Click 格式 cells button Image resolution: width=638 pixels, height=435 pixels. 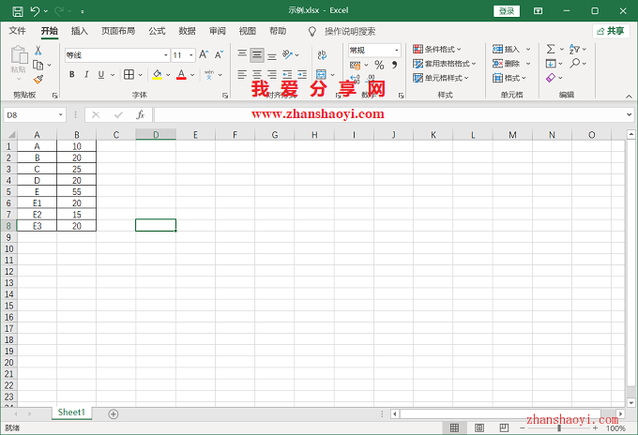click(509, 78)
